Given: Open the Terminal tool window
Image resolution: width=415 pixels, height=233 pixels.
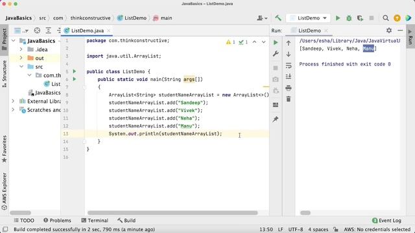Looking at the screenshot, I should coord(95,220).
